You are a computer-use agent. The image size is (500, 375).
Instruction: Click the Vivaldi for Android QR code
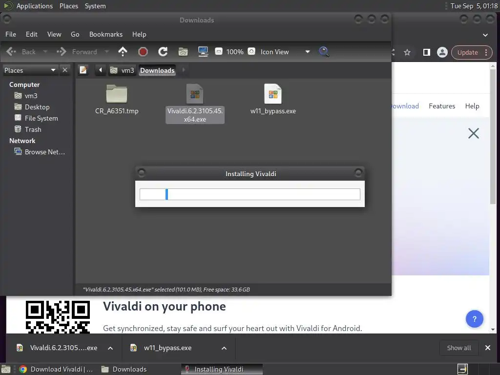point(58,317)
